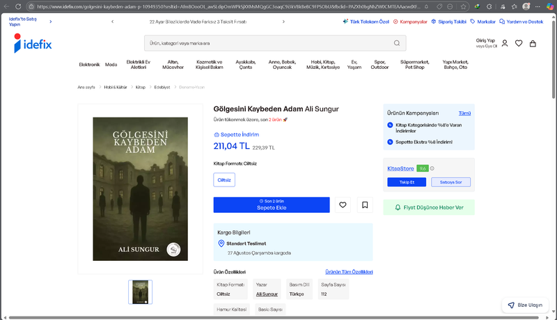Go to Kitap breadcrumb
The width and height of the screenshot is (557, 320).
point(141,87)
